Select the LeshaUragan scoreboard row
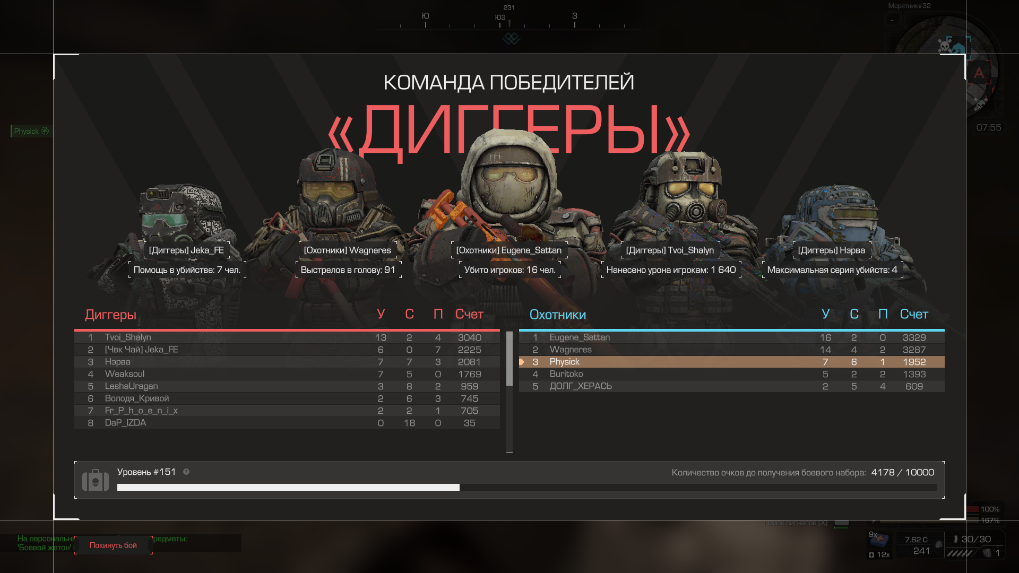Viewport: 1019px width, 573px height. click(287, 386)
